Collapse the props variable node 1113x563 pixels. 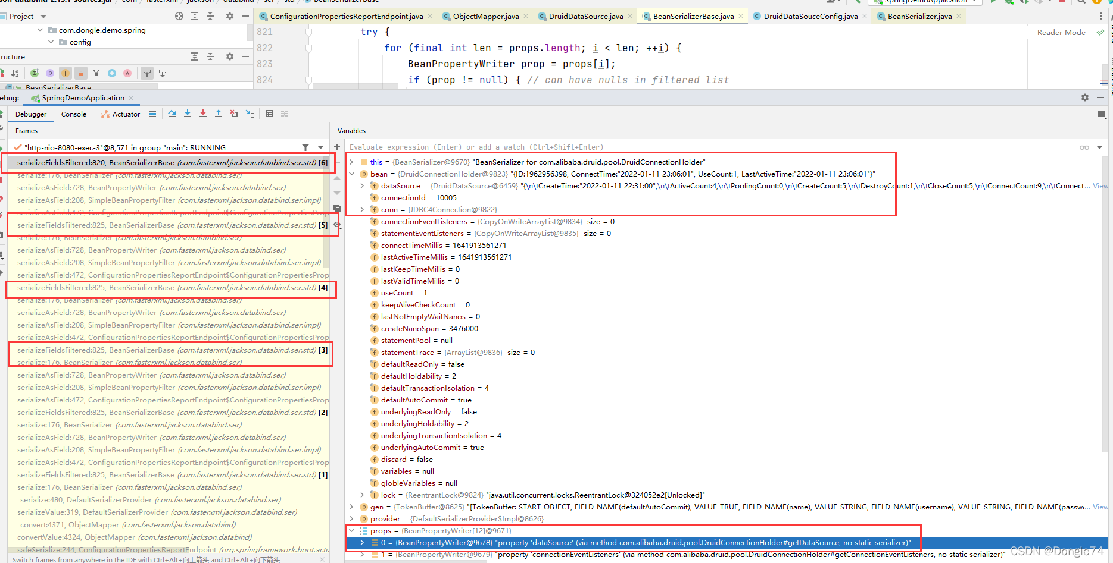(x=351, y=531)
